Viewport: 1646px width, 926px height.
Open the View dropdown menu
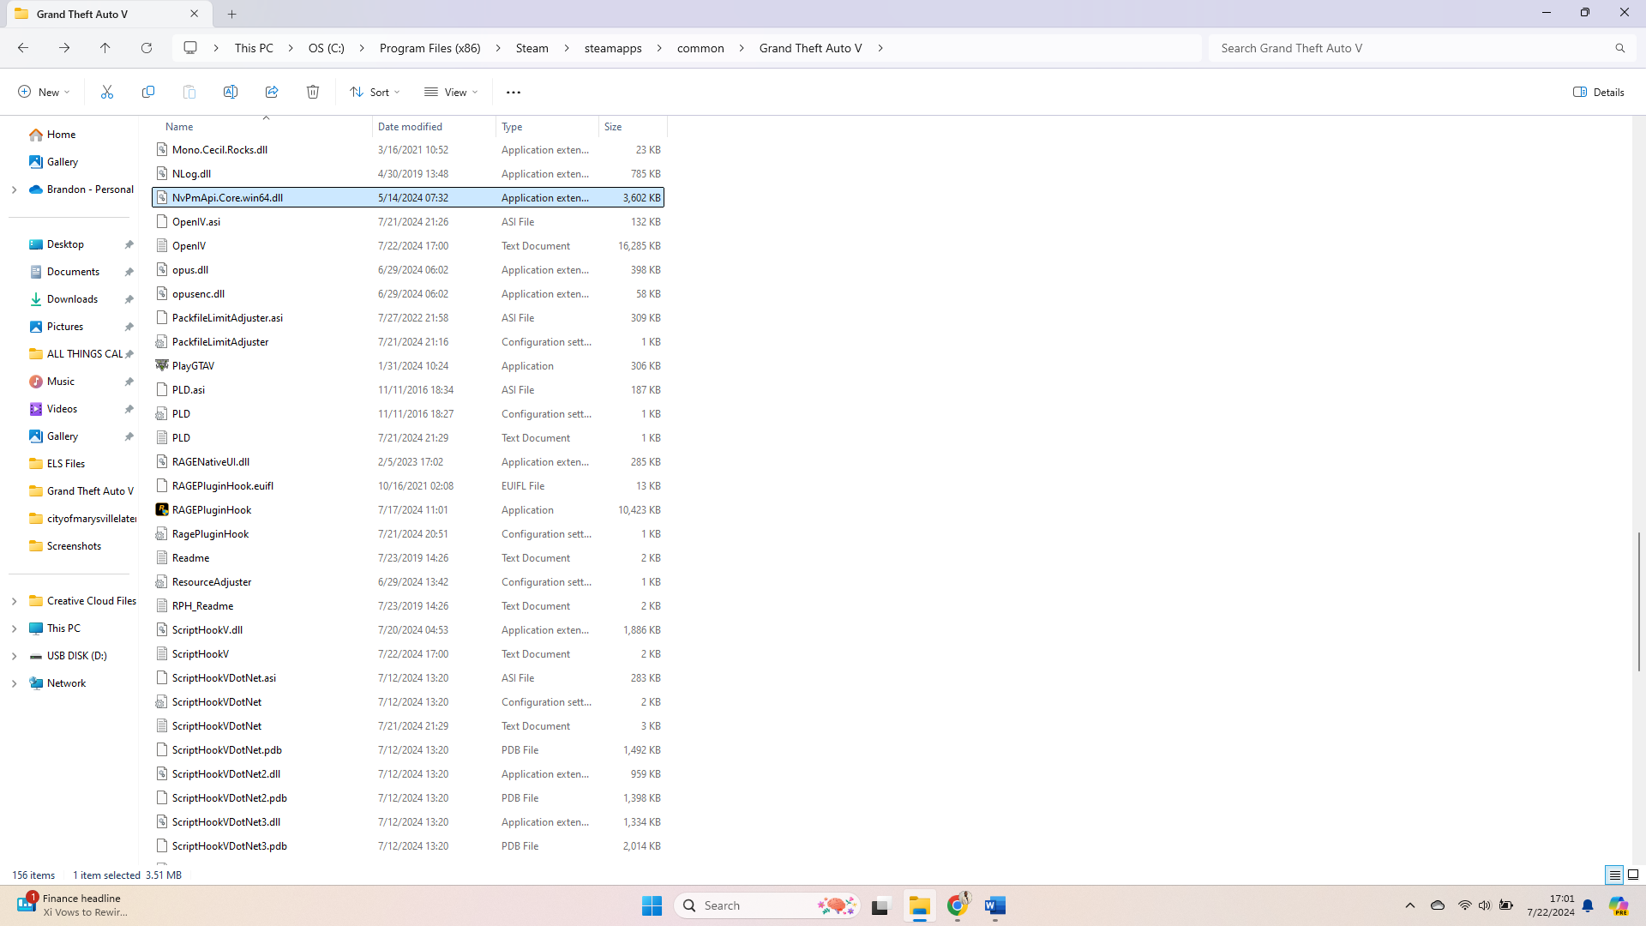(451, 92)
